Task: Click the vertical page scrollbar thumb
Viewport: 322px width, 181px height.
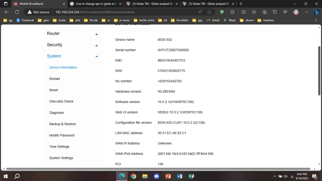Action: (319, 71)
